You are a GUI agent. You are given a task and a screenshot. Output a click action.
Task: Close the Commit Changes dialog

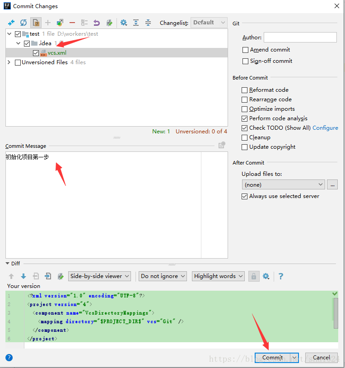click(337, 6)
